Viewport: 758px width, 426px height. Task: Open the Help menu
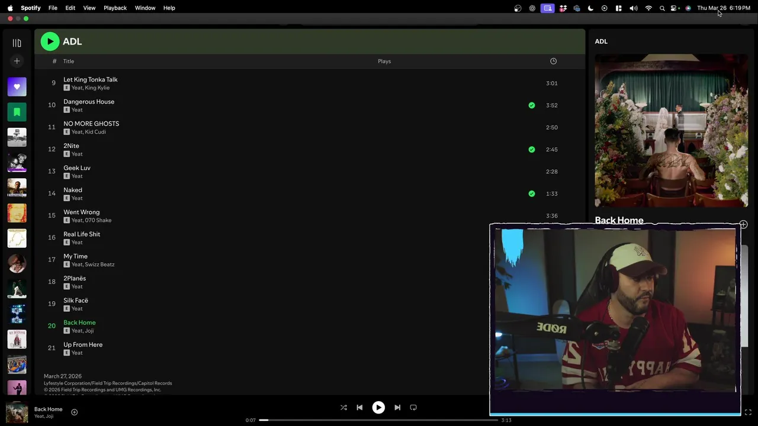[x=169, y=8]
